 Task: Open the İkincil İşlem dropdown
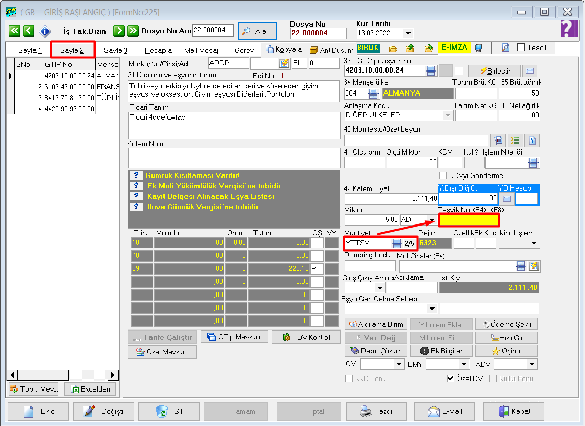tap(534, 243)
